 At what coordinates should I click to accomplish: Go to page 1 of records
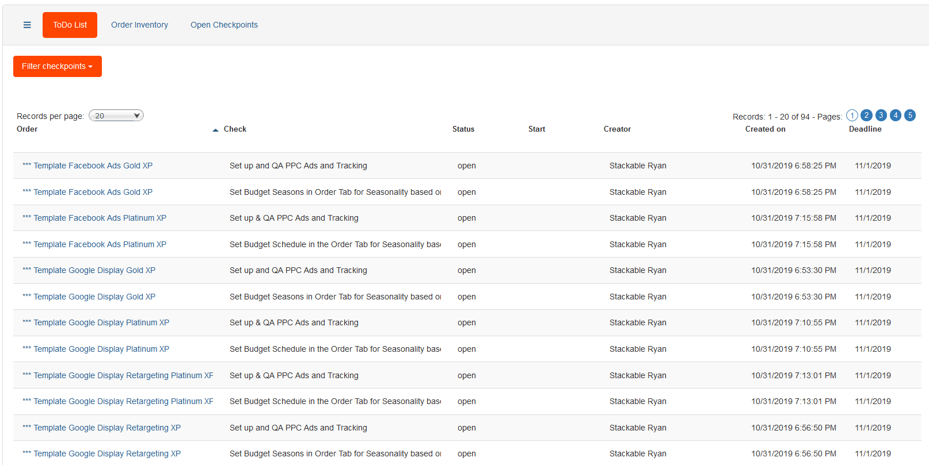tap(852, 115)
